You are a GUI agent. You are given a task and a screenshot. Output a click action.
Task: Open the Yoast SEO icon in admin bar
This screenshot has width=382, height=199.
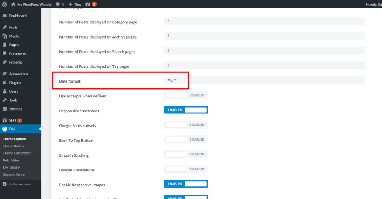[x=88, y=4]
